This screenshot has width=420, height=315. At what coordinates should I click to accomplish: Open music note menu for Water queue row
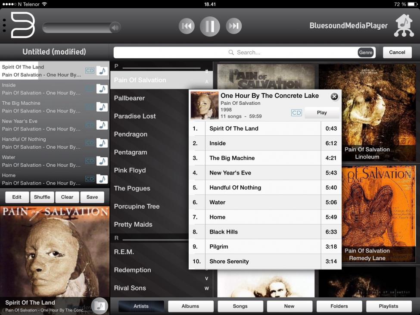102,161
